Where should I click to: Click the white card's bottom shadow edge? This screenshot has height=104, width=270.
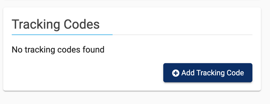132,91
